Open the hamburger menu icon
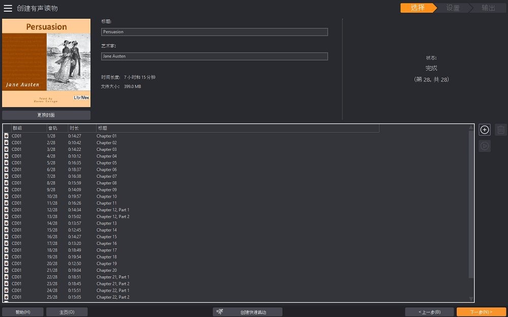The image size is (508, 317). tap(8, 8)
